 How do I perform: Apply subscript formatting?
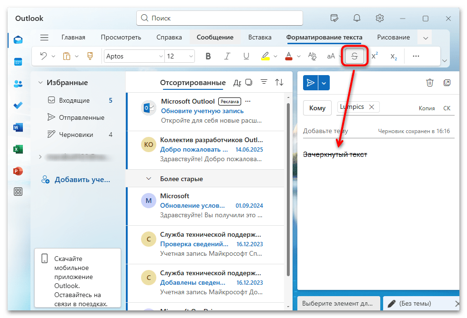click(x=394, y=56)
